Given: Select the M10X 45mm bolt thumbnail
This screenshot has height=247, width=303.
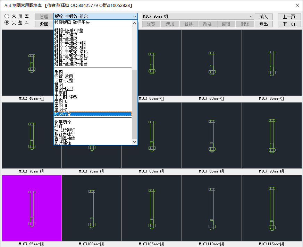Looking at the screenshot, I should [32, 63].
